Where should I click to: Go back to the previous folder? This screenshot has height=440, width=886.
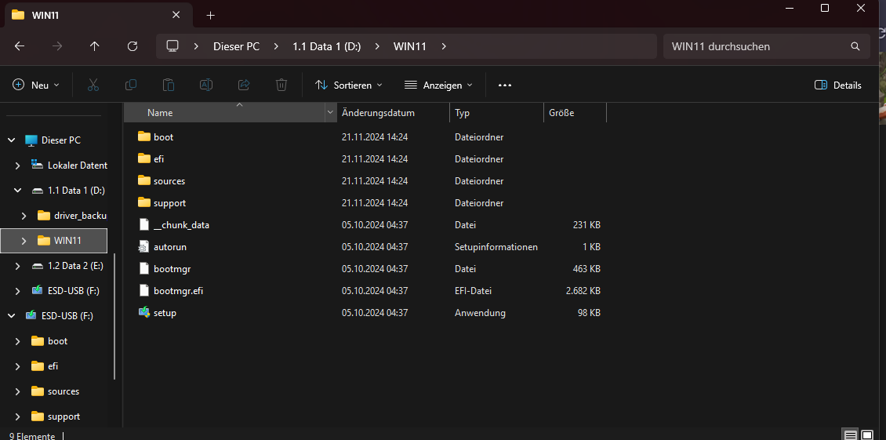[20, 46]
